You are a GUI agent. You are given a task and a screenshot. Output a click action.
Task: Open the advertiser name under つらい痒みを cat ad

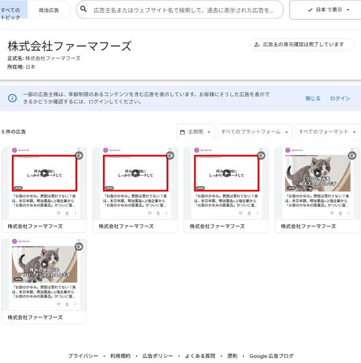[308, 226]
